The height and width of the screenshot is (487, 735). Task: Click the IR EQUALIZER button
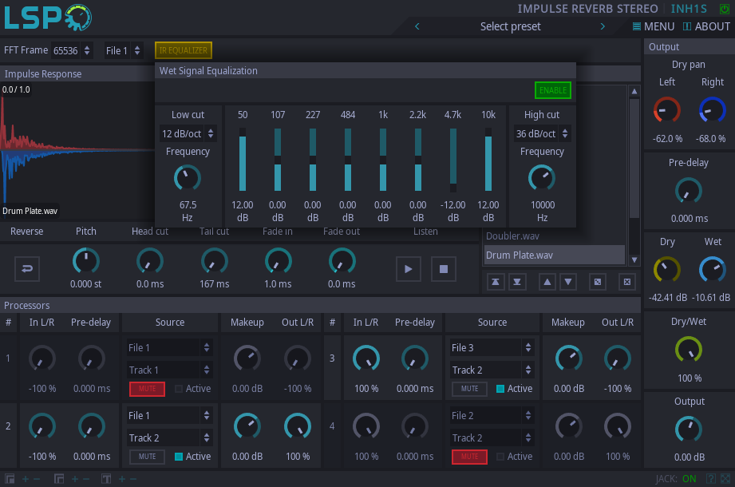[184, 50]
